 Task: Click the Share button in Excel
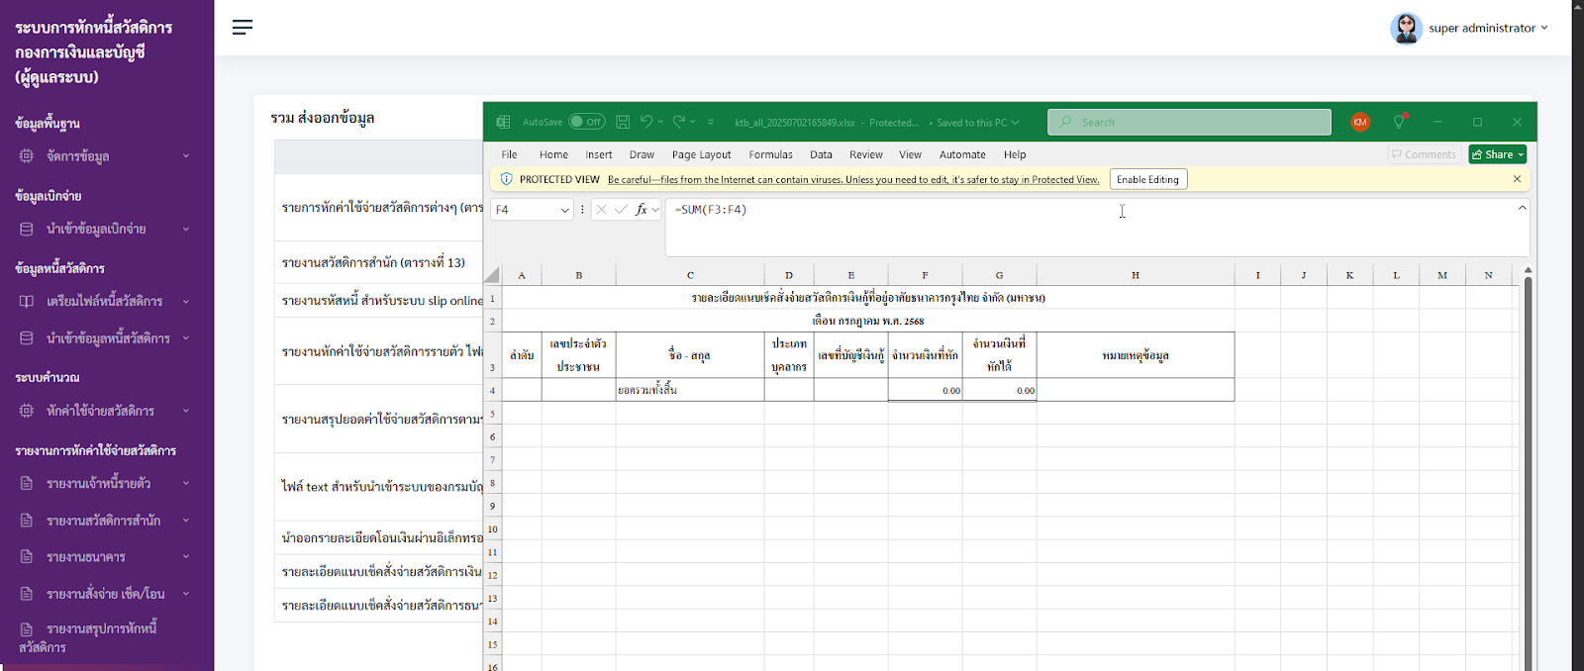1497,154
